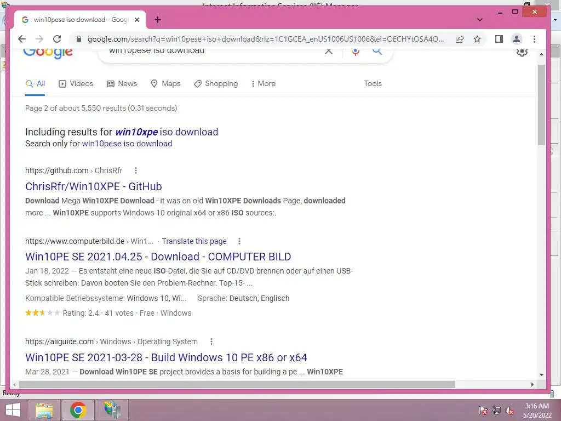Switch to the News tab
Screen dimensions: 561x421
(122, 84)
